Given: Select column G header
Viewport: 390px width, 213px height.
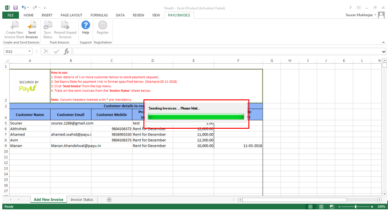Looking at the screenshot, I should click(x=272, y=60).
